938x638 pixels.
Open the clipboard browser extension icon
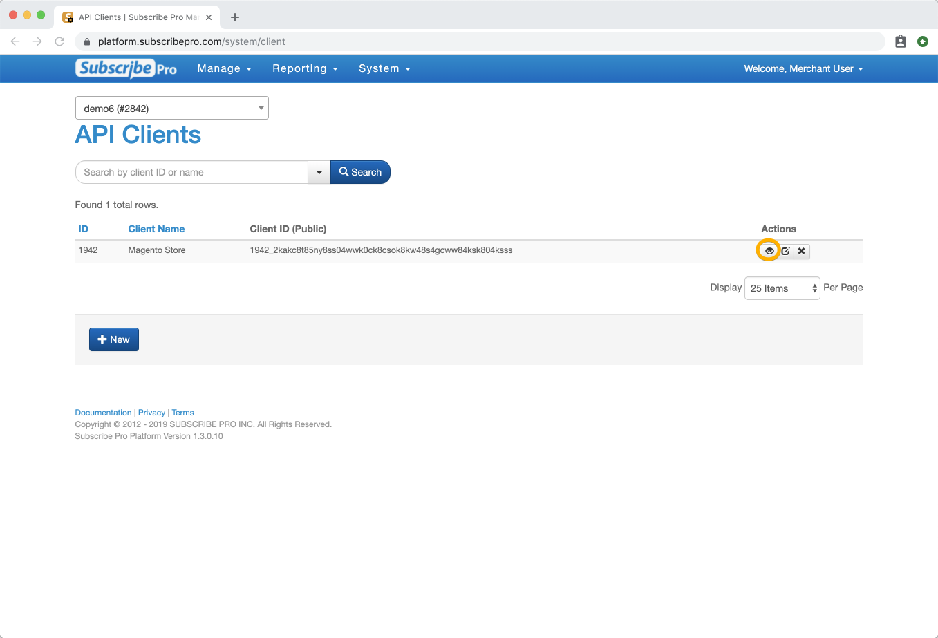(x=900, y=41)
